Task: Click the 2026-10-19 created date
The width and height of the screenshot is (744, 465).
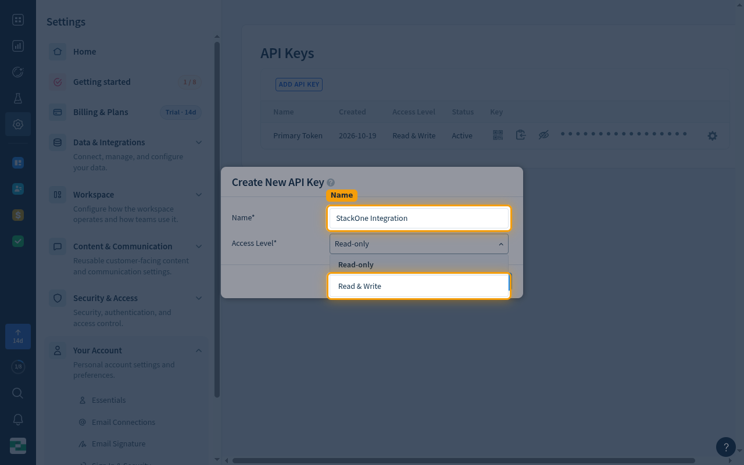Action: tap(357, 135)
